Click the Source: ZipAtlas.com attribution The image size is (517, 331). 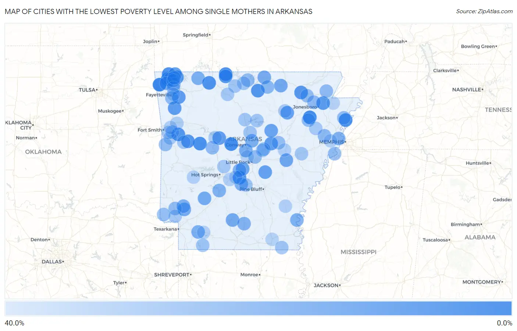[x=484, y=11]
